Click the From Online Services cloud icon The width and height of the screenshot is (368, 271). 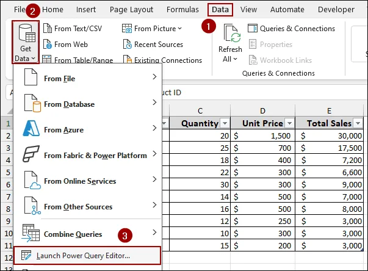(32, 180)
